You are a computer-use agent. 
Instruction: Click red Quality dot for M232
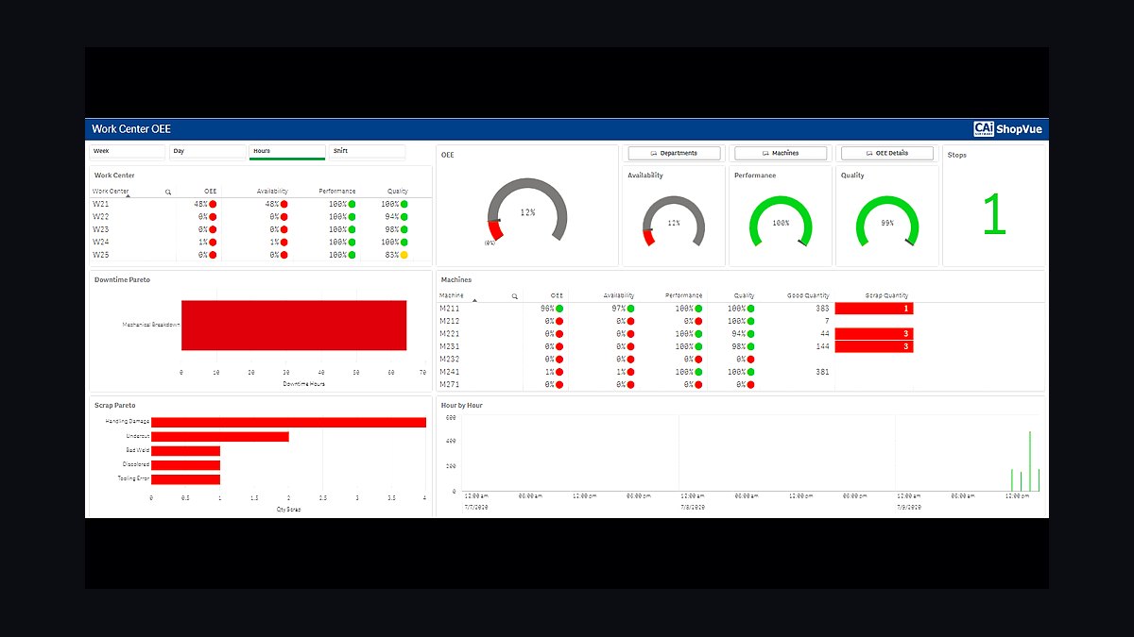750,360
